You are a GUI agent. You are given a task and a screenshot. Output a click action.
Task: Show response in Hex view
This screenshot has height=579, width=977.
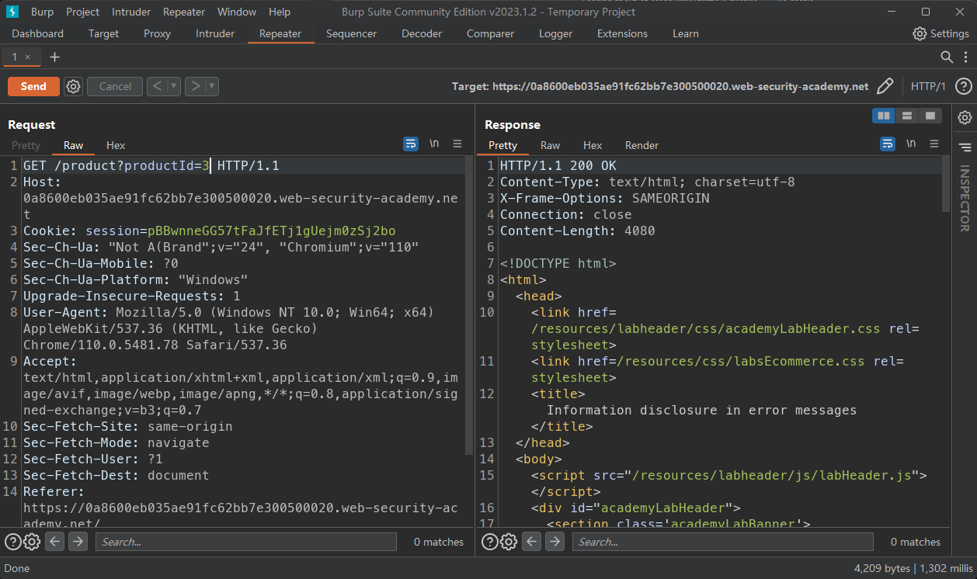click(593, 145)
